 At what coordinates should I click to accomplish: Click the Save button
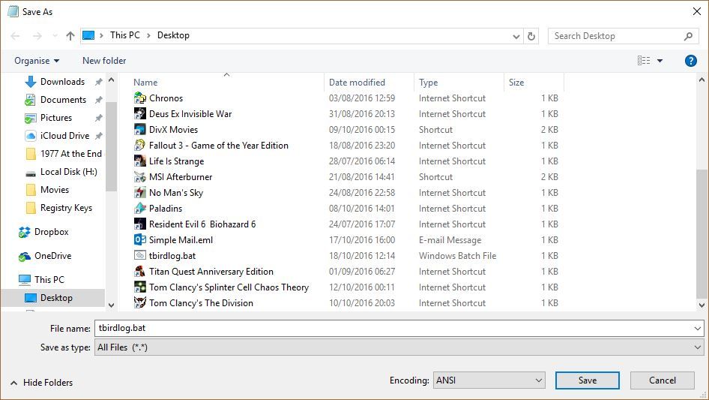click(588, 380)
